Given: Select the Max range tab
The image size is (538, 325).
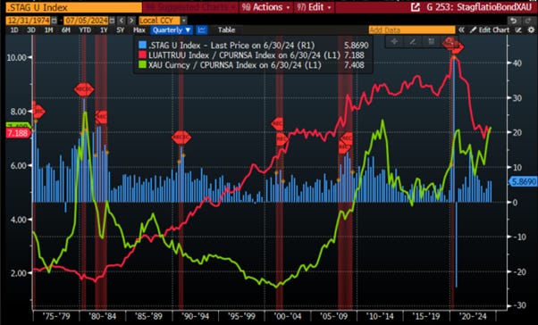Looking at the screenshot, I should [x=139, y=30].
